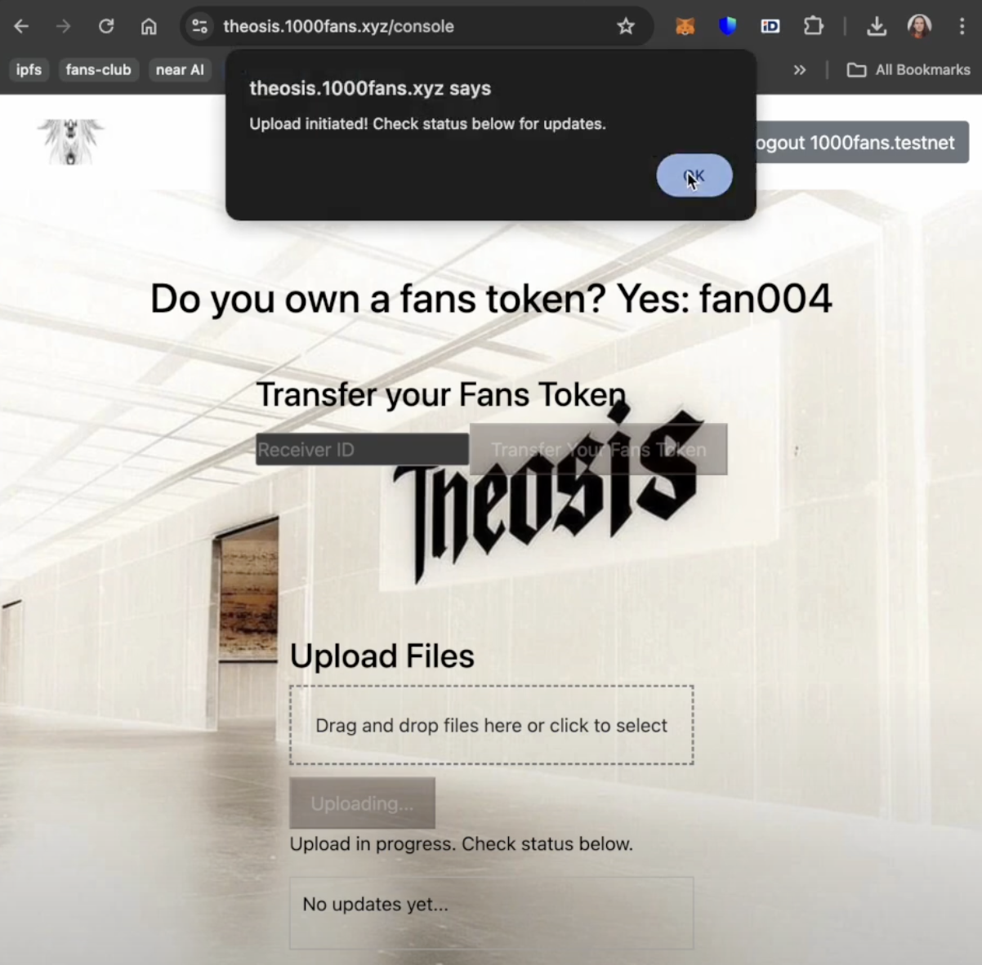Open the fans-club bookmark
This screenshot has width=982, height=965.
[x=98, y=70]
